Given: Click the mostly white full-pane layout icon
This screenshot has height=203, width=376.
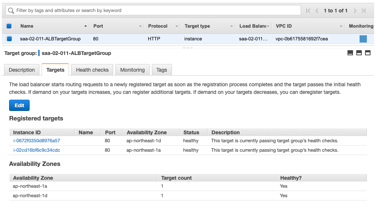Looking at the screenshot, I should [368, 53].
